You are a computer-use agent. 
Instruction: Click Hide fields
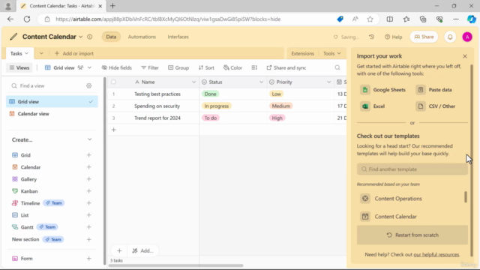click(x=117, y=67)
